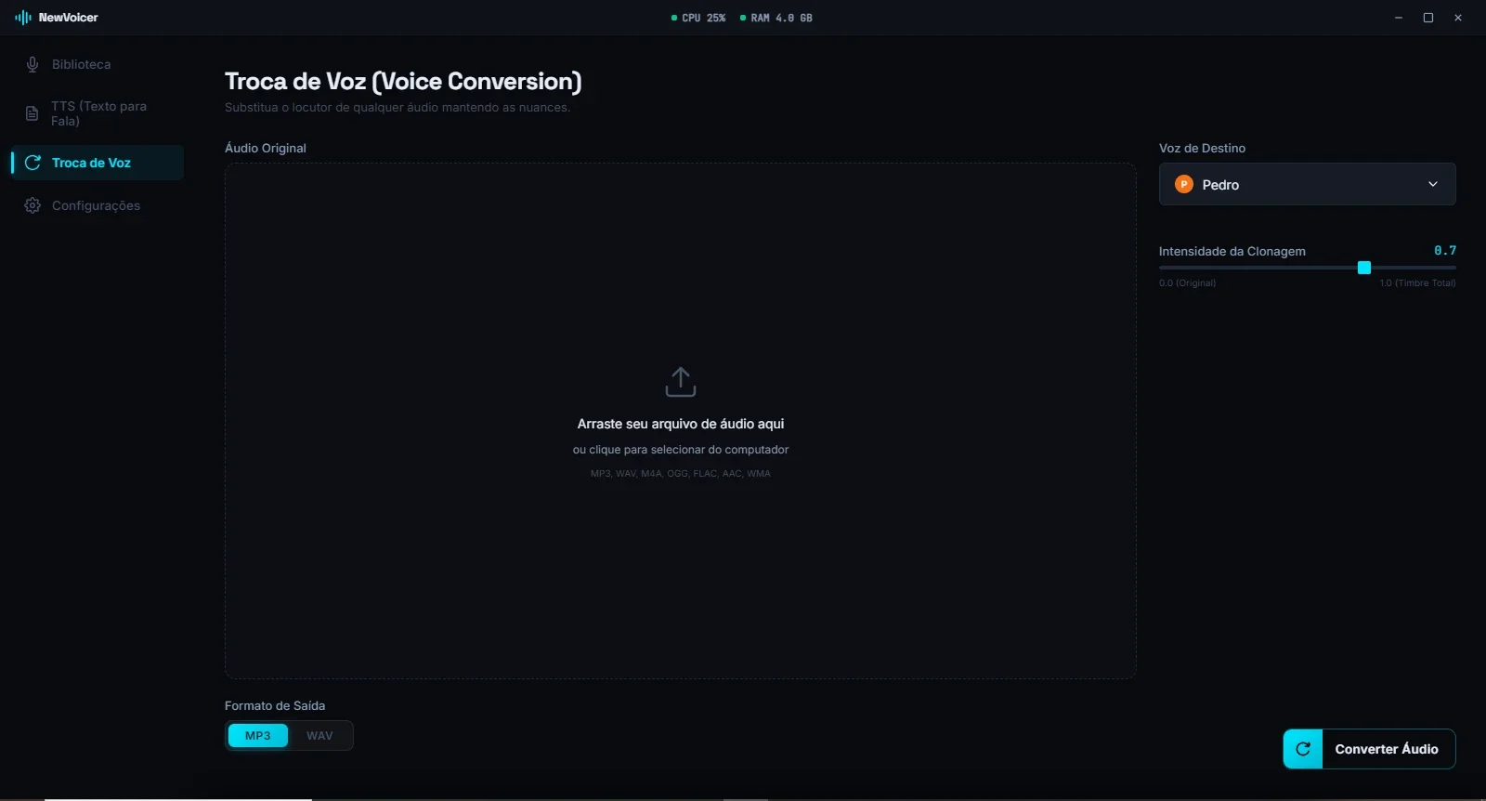1486x801 pixels.
Task: Click the audio drop zone to select a file
Action: [681, 421]
